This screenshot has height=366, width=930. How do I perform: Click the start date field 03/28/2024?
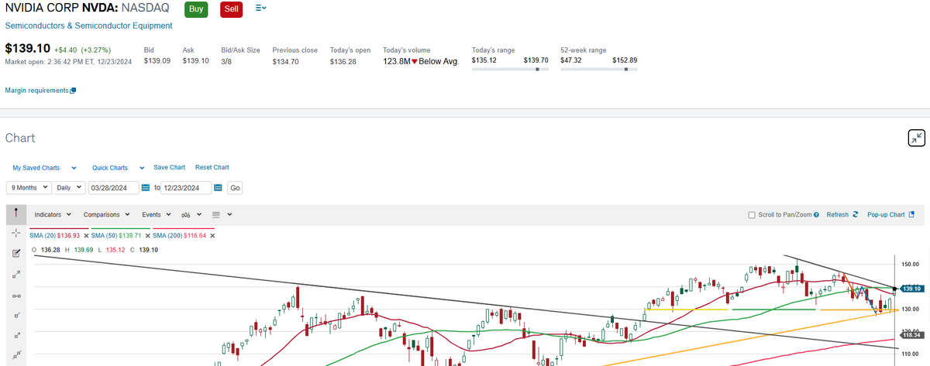114,187
